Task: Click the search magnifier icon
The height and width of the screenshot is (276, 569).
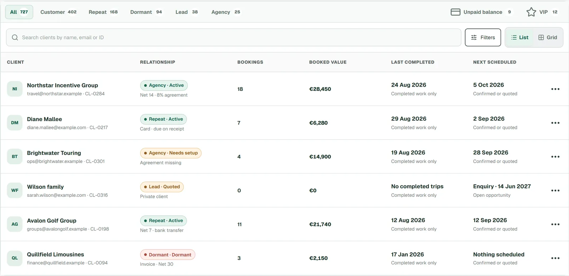Action: 15,37
